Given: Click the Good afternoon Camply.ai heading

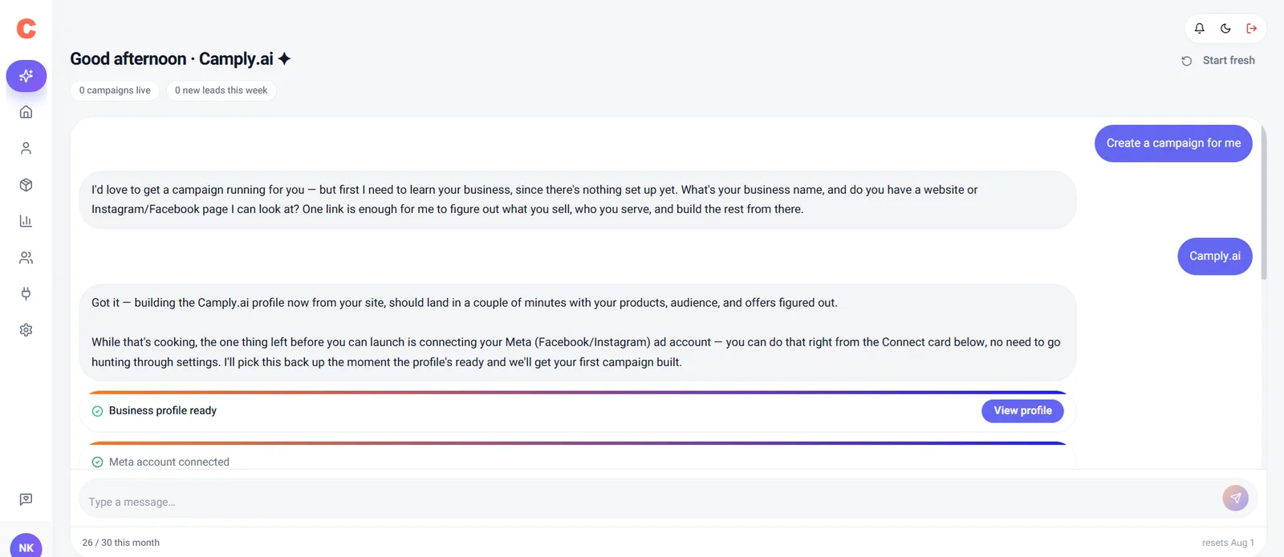Looking at the screenshot, I should point(172,59).
